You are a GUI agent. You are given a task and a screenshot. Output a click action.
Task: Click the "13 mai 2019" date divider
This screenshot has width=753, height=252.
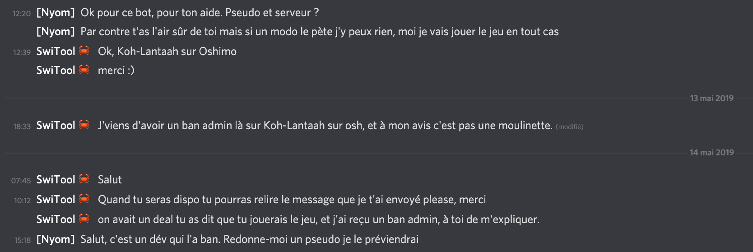tap(711, 98)
